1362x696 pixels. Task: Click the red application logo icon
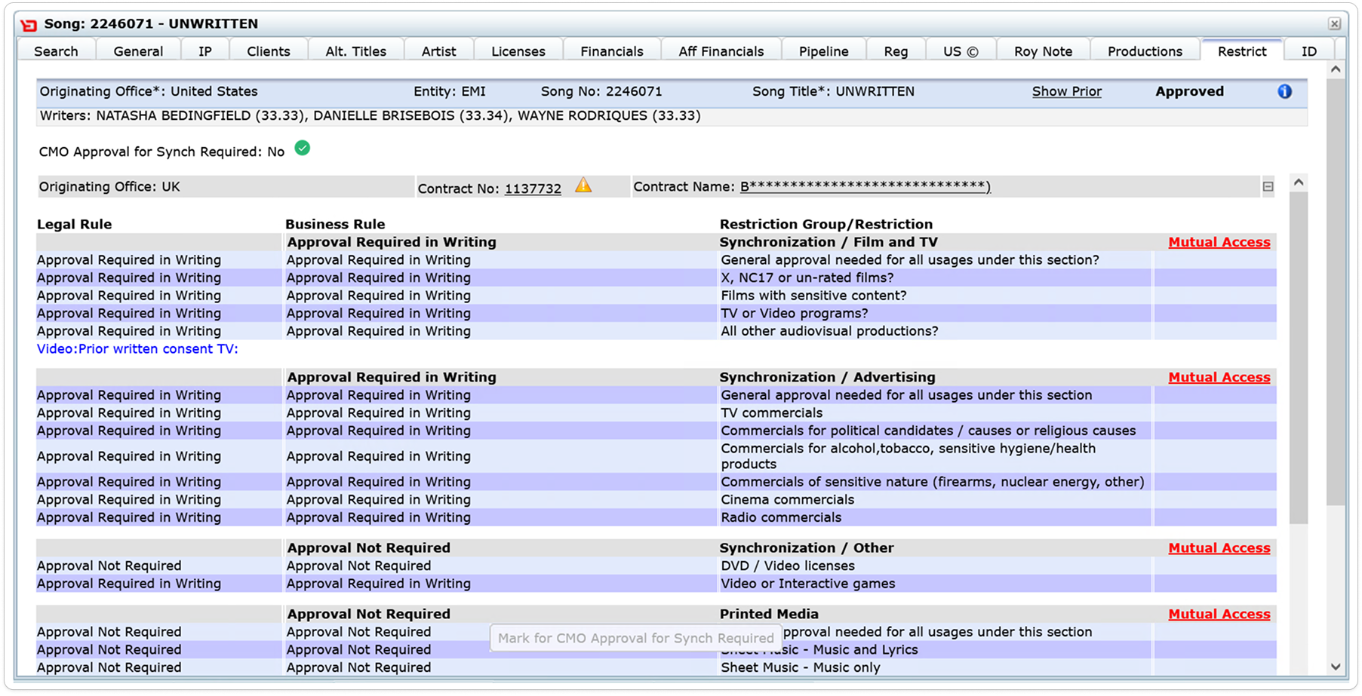tap(29, 25)
